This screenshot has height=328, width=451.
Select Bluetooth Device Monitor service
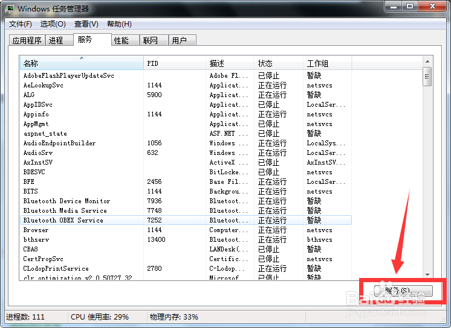click(186, 201)
